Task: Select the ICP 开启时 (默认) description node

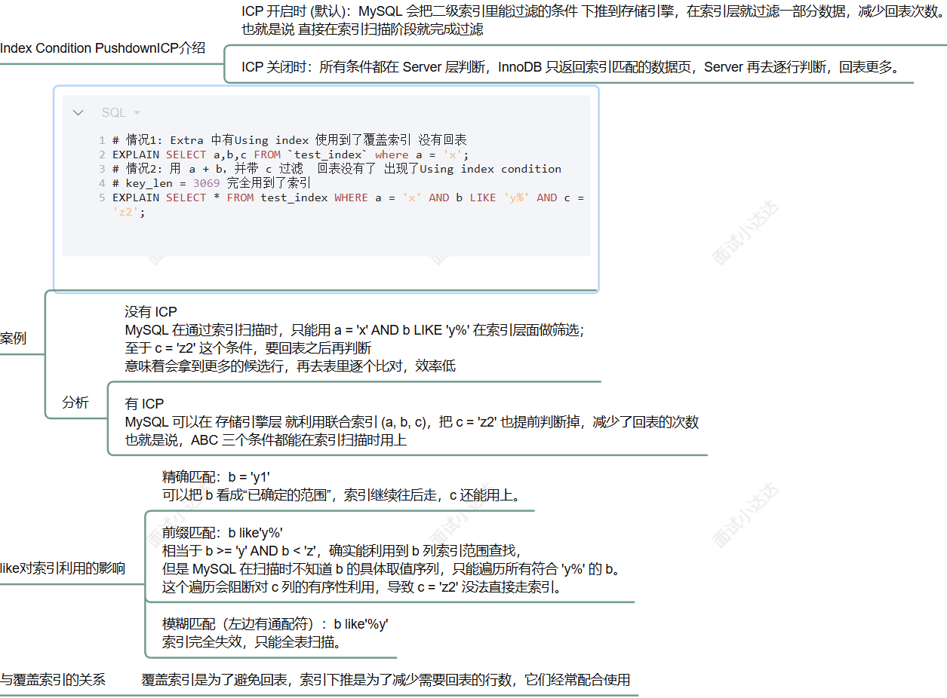Action: point(589,19)
